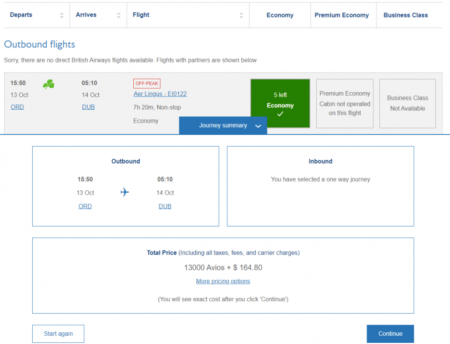Screen dimensions: 450x344
Task: Click the checkmark on the selected Economy fare
Action: click(280, 114)
